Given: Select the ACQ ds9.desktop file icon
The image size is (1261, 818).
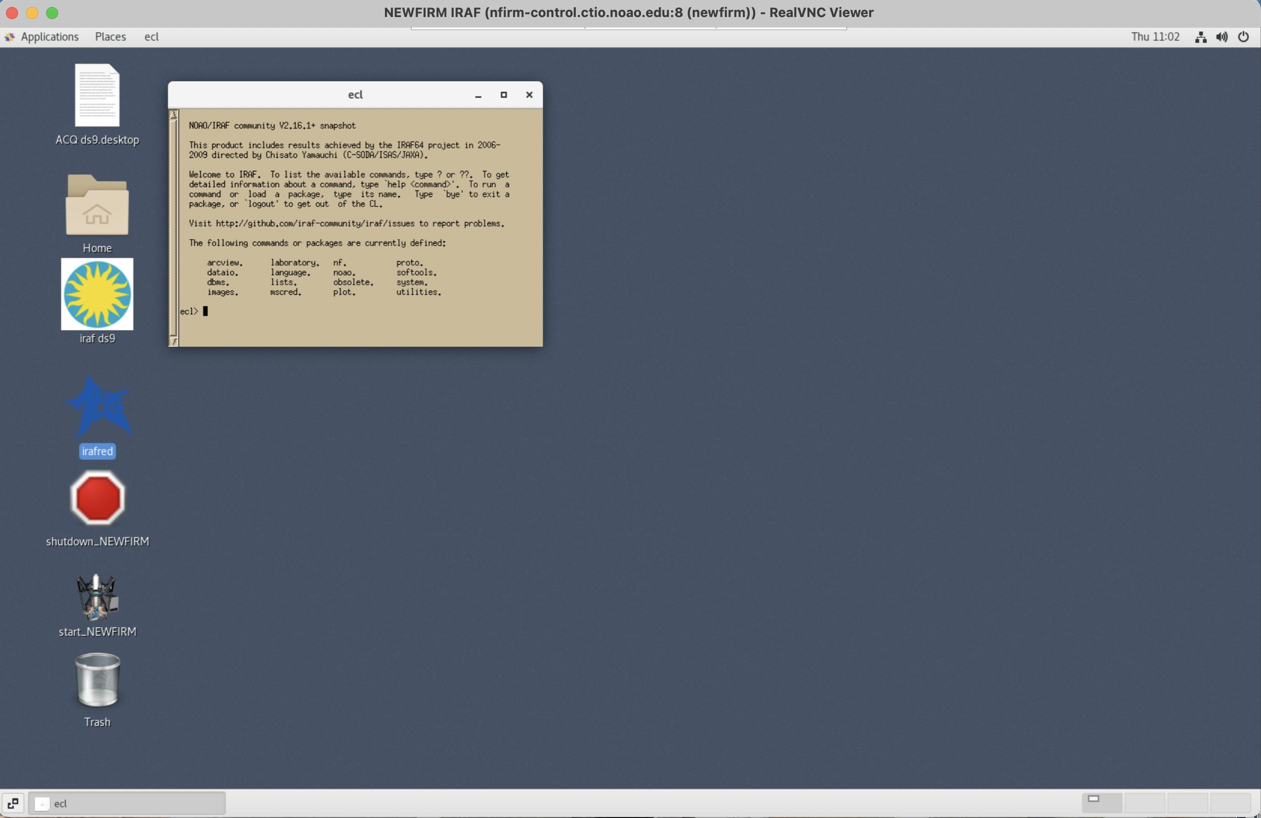Looking at the screenshot, I should pos(97,95).
